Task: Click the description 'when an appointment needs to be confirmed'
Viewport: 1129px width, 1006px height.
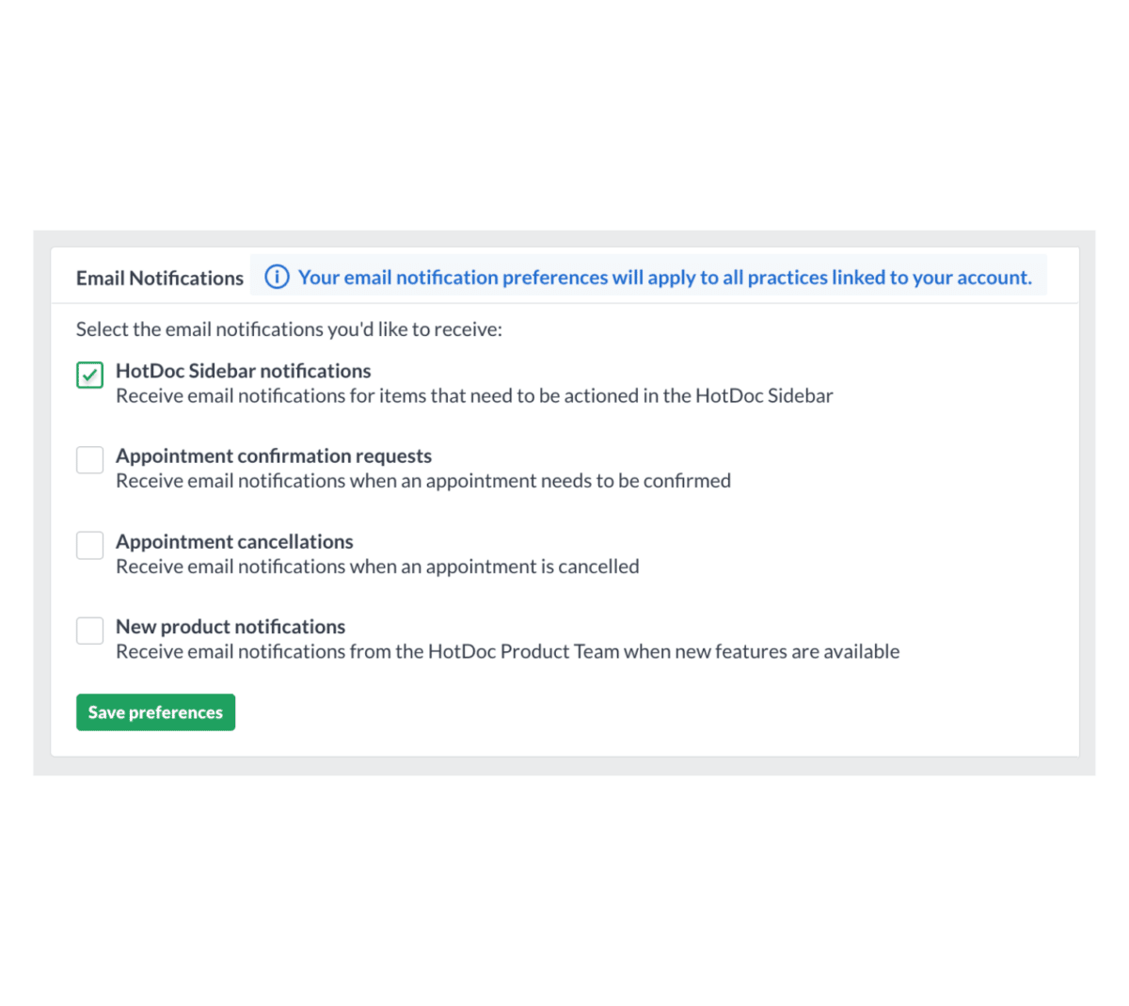Action: 423,481
